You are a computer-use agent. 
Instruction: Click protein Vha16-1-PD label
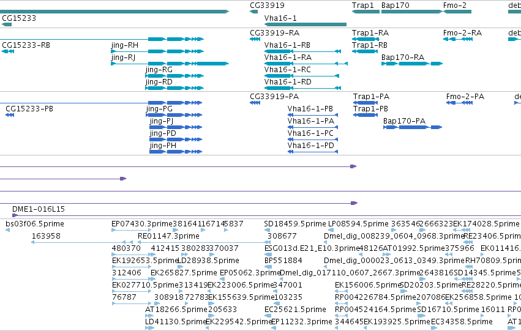coord(310,146)
